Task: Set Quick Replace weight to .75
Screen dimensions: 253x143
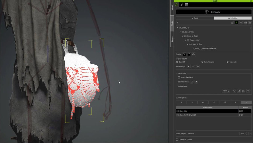Action: [225, 102]
